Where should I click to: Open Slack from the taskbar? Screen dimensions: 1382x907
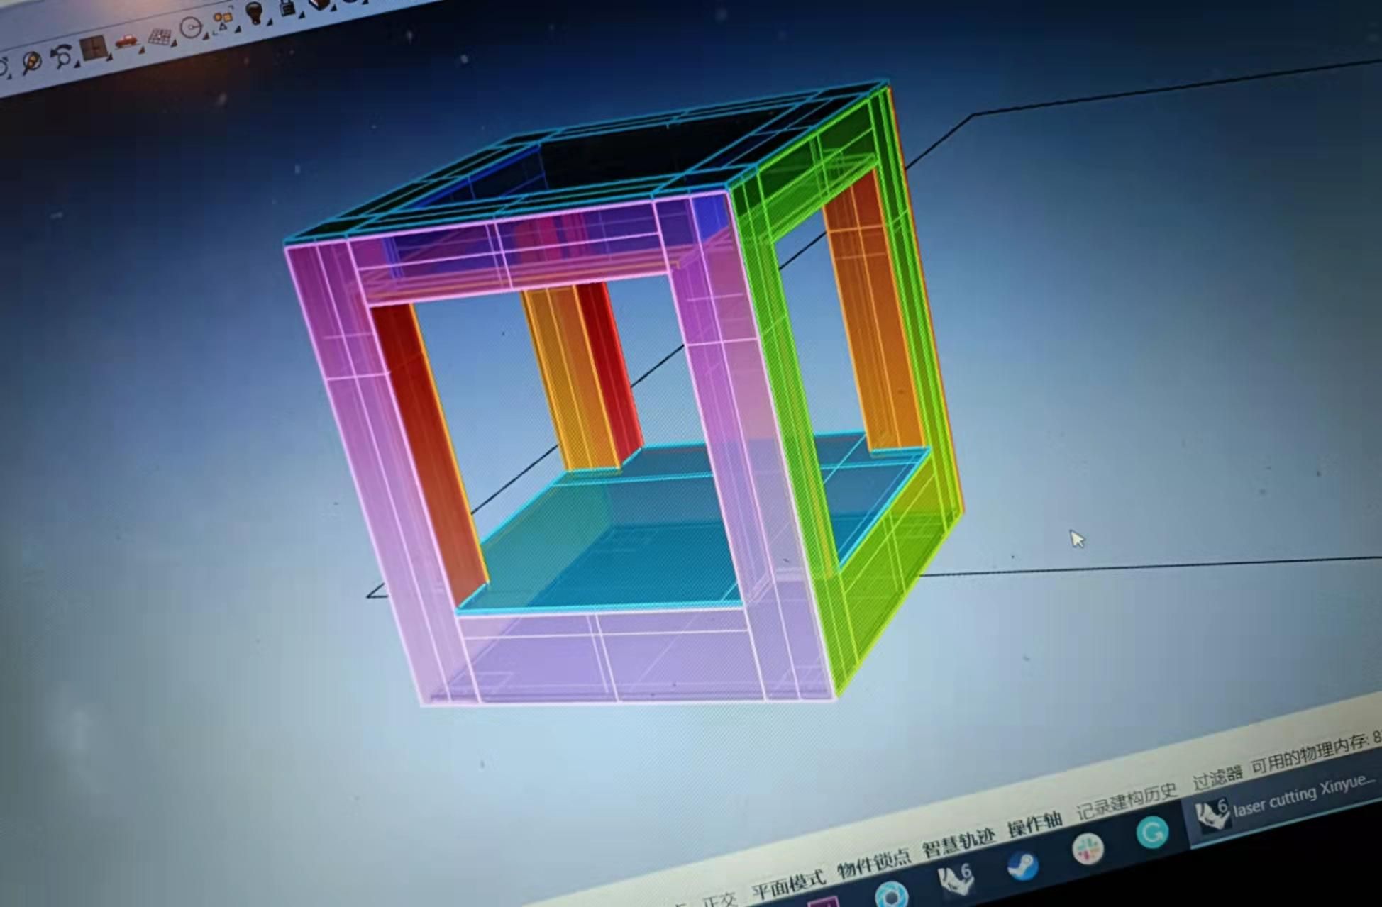tap(1088, 847)
